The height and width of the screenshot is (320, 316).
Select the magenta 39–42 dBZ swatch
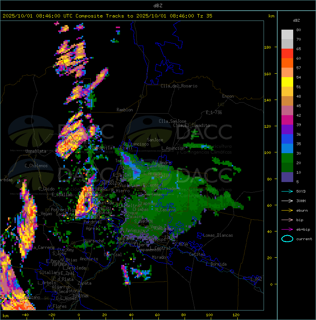(287, 120)
